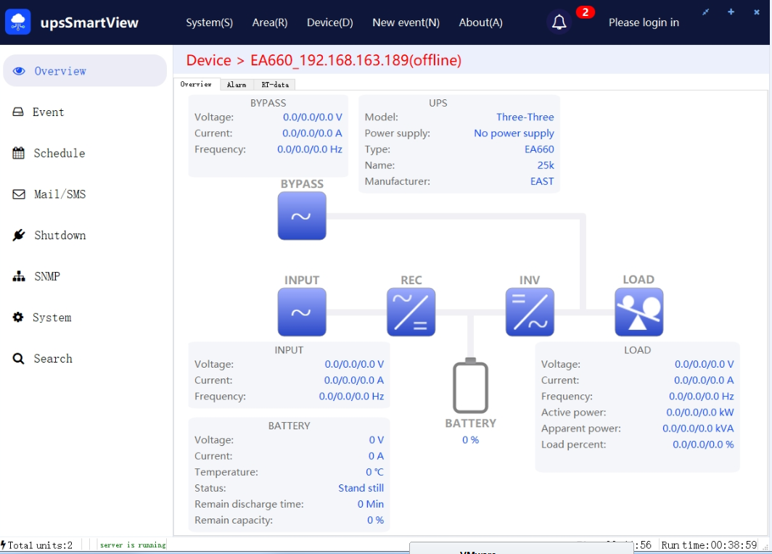Open the Event log via printer icon
This screenshot has height=554, width=772.
(x=19, y=112)
